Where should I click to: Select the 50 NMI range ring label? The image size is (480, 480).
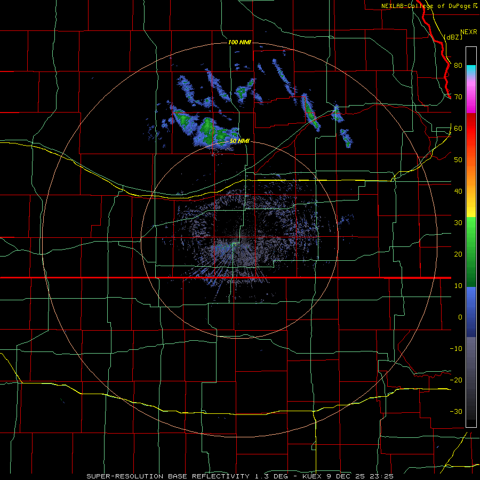[x=239, y=141]
